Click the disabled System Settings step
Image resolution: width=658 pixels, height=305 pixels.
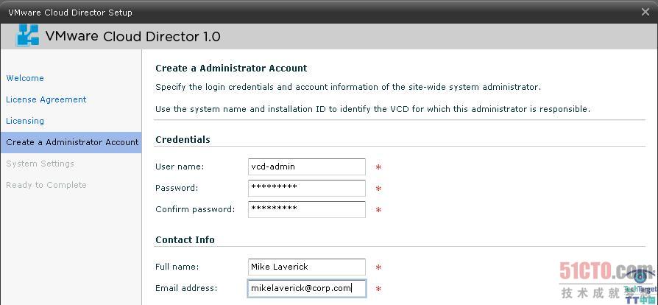40,164
